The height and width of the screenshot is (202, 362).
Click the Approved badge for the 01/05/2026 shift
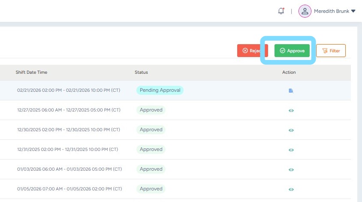click(151, 189)
